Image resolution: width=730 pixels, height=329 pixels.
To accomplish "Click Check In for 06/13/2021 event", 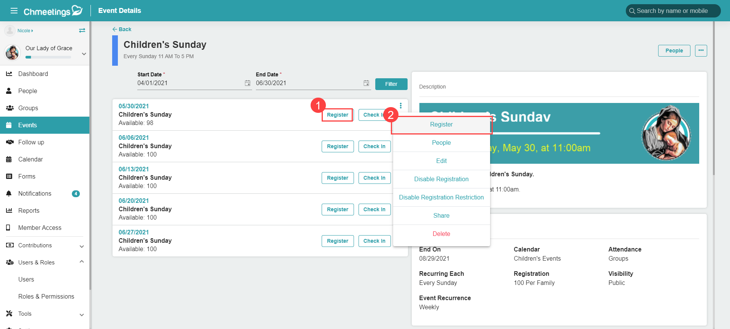I will tap(374, 178).
